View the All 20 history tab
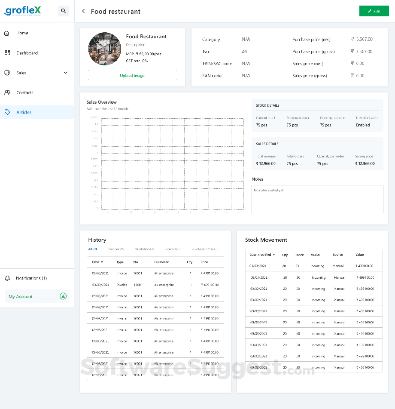 point(94,249)
